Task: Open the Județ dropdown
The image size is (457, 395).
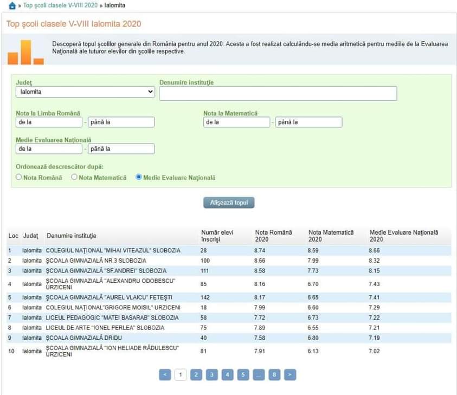Action: [x=85, y=92]
